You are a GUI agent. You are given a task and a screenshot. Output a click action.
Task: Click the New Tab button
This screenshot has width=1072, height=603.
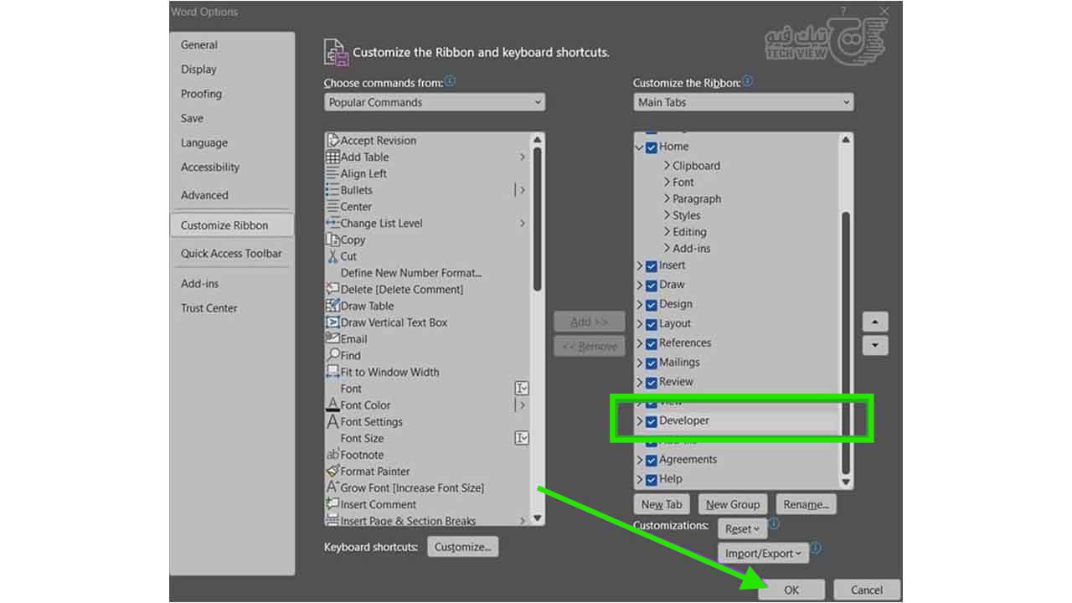point(662,504)
